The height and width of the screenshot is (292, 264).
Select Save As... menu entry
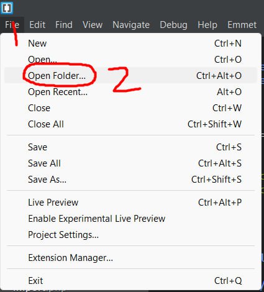tap(131, 180)
